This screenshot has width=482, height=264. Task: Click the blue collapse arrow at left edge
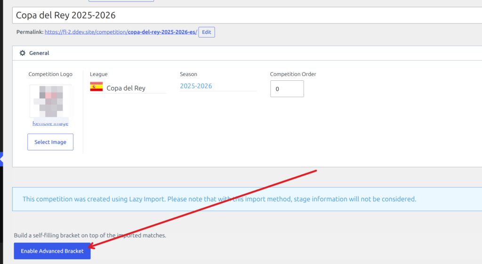[1, 159]
